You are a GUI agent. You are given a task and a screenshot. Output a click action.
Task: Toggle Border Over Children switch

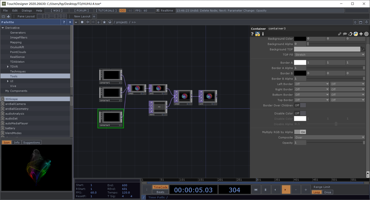point(300,105)
